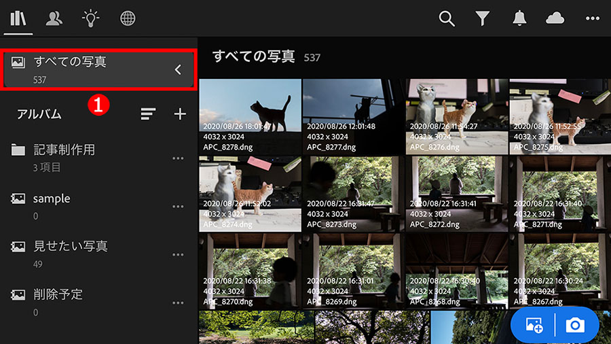Open photo APC_8277.dng
This screenshot has width=611, height=344.
click(354, 117)
